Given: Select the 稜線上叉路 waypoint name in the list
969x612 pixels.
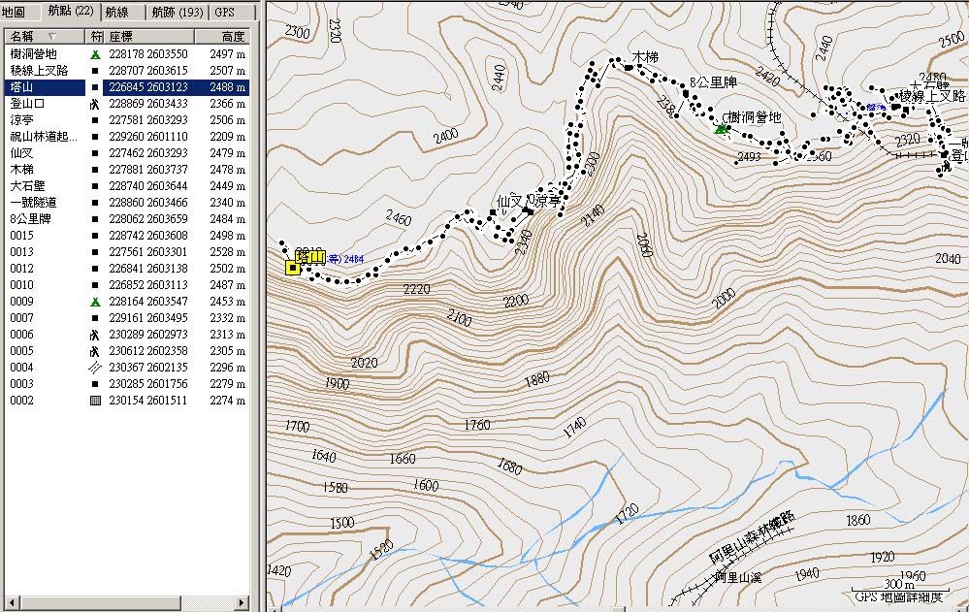Looking at the screenshot, I should point(39,71).
